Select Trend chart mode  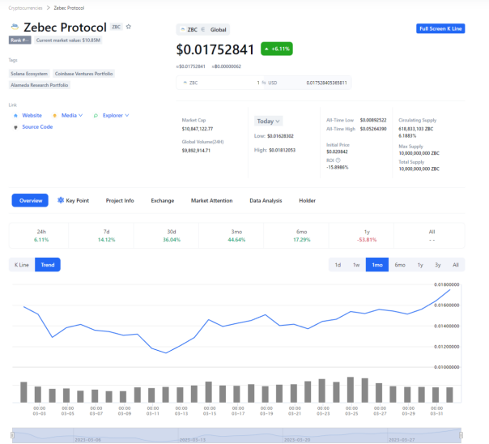pyautogui.click(x=48, y=265)
